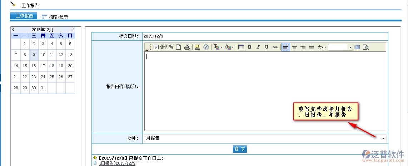Toggle strikethrough formatting
The width and height of the screenshot is (408, 166).
(275, 47)
